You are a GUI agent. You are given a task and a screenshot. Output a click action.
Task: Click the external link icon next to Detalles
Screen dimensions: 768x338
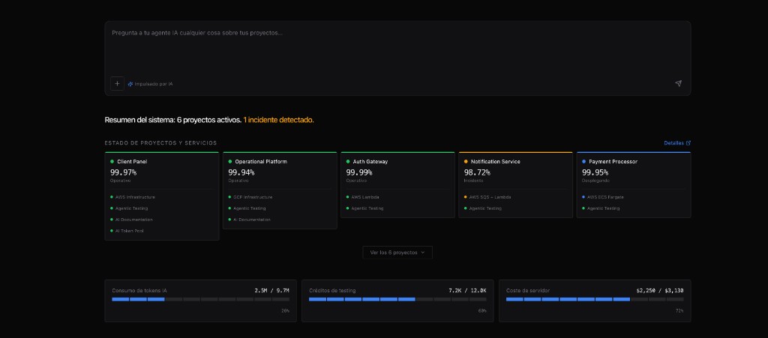pos(688,143)
